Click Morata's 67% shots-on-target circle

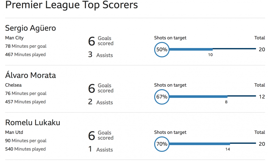click(x=162, y=97)
